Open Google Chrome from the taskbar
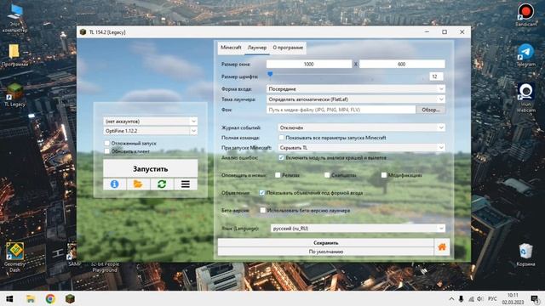The image size is (545, 306). click(x=50, y=299)
